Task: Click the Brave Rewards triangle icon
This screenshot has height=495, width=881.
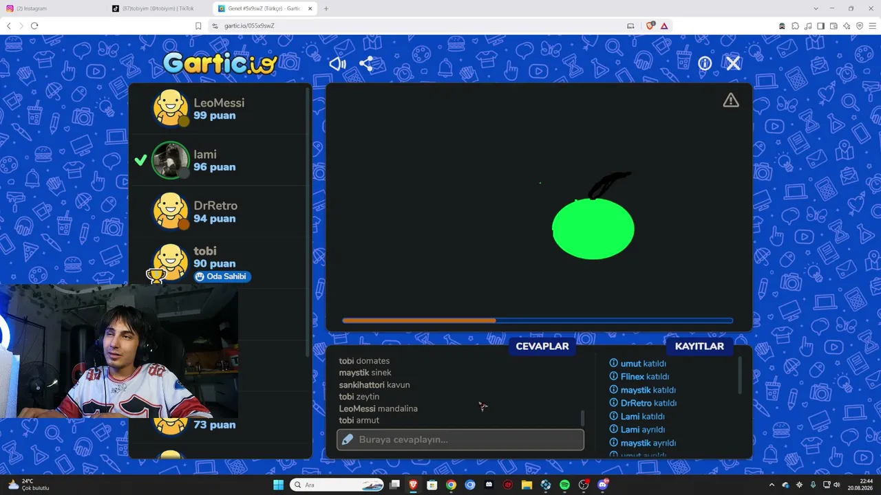Action: [x=664, y=25]
